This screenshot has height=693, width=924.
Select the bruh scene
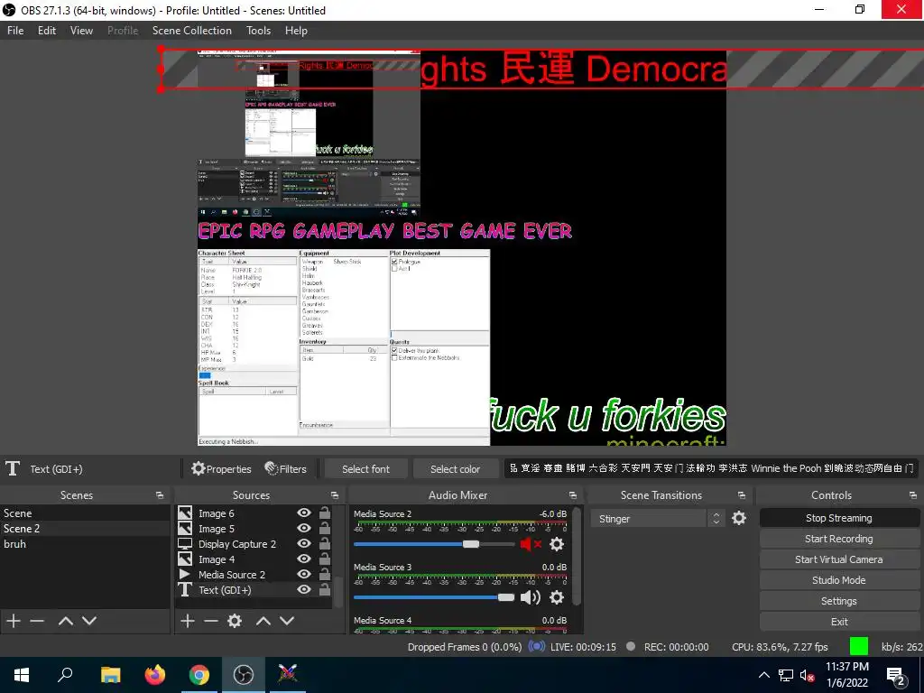(85, 544)
